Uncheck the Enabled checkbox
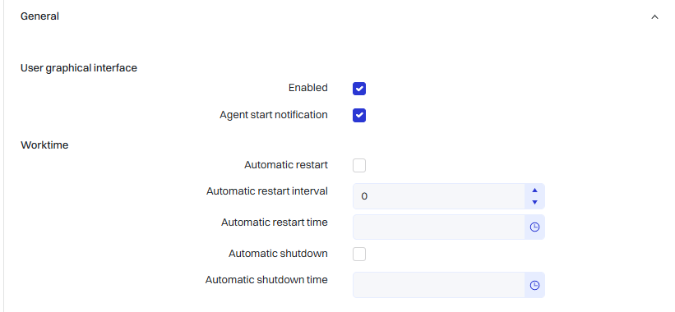This screenshot has height=312, width=675. (359, 89)
